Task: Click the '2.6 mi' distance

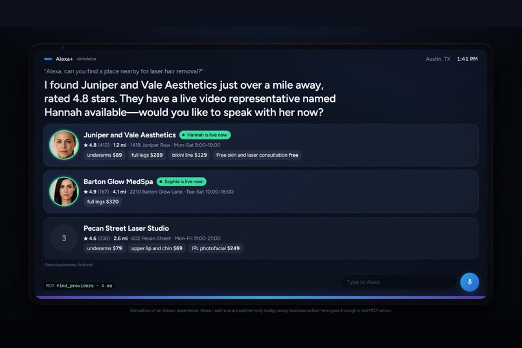Action: (120, 238)
